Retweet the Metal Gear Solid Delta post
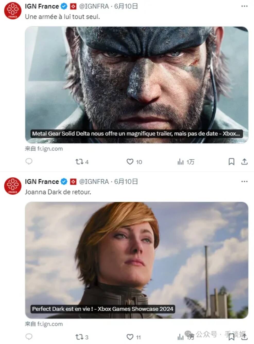 coord(79,162)
